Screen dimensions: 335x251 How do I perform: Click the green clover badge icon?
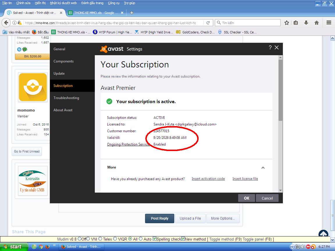(25, 49)
